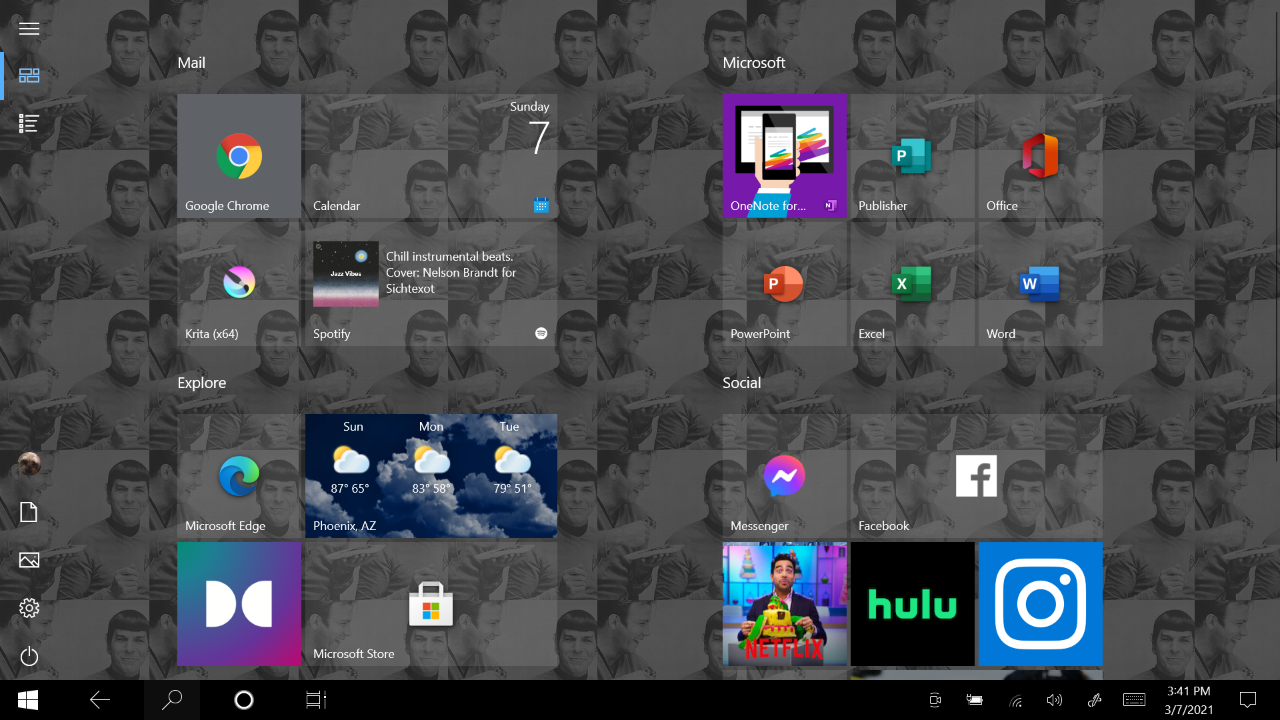Open Microsoft Edge tile

point(239,476)
